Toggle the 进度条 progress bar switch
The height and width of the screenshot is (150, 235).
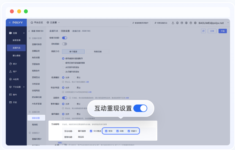64,98
